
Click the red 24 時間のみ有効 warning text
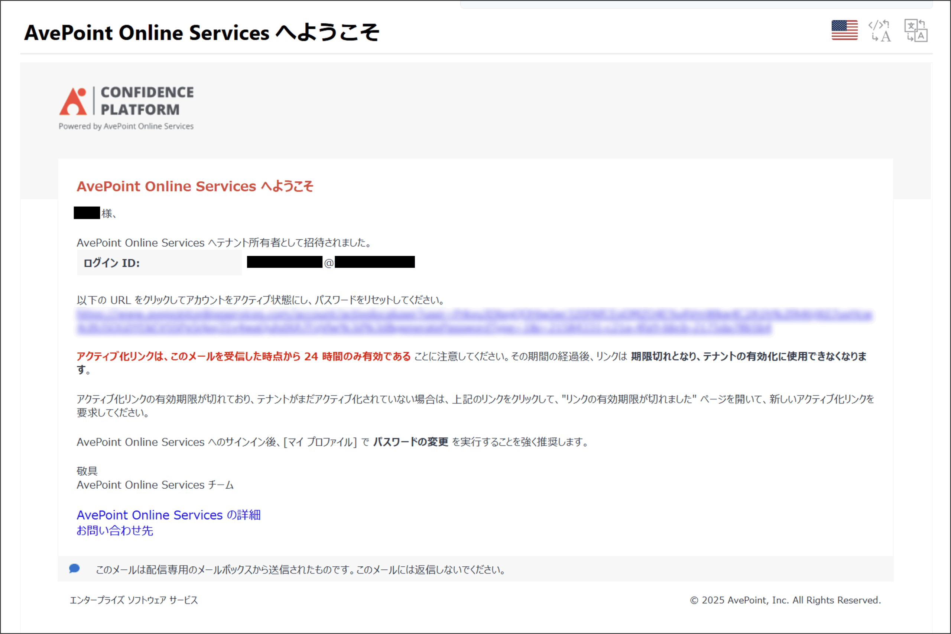point(243,356)
